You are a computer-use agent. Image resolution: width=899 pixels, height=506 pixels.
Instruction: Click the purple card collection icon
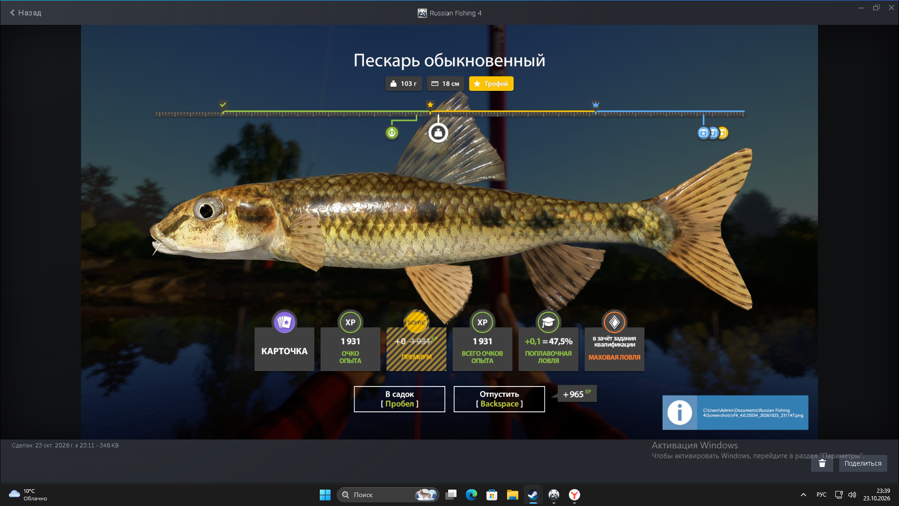click(x=284, y=322)
